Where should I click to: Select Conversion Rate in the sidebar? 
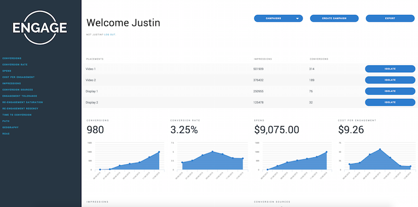(x=15, y=65)
